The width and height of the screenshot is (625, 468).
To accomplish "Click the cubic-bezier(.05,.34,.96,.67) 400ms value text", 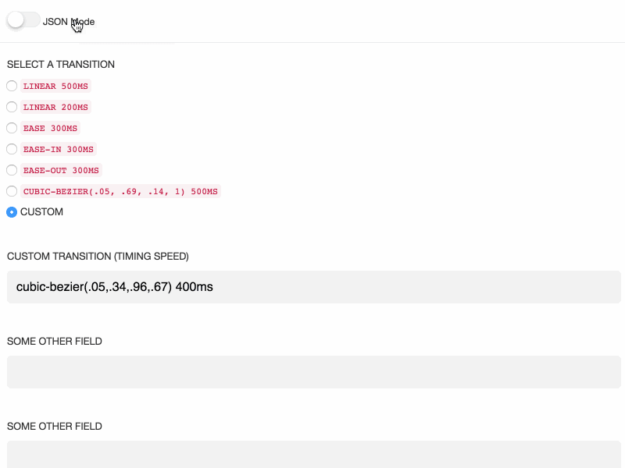I will (x=114, y=286).
